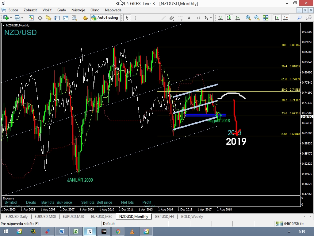Toggle the AutoTrading button
This screenshot has height=236, width=314.
(x=105, y=18)
